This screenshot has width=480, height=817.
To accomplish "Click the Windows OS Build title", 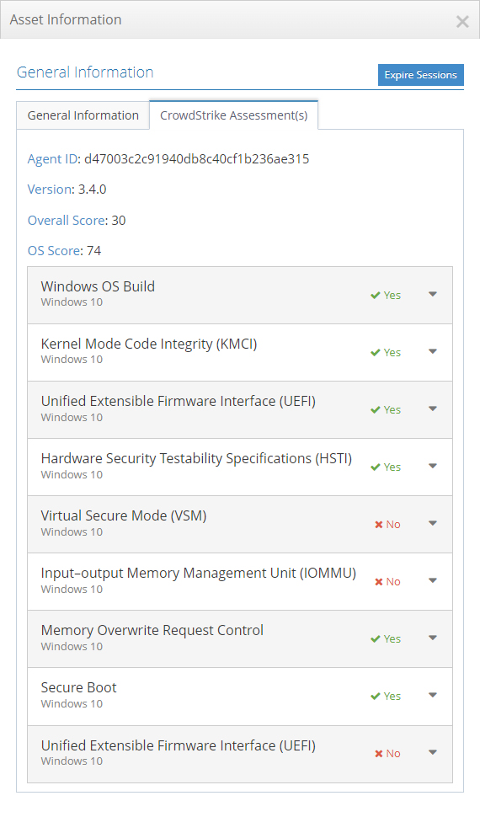I will (x=98, y=286).
